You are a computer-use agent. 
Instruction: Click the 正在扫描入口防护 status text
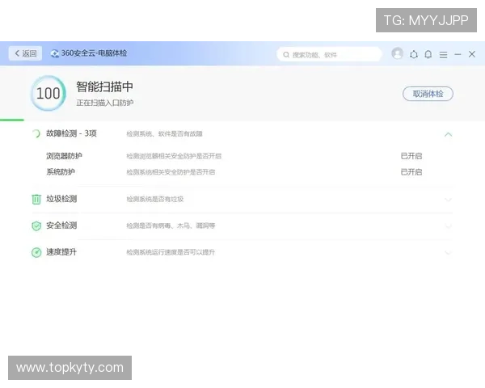(105, 103)
